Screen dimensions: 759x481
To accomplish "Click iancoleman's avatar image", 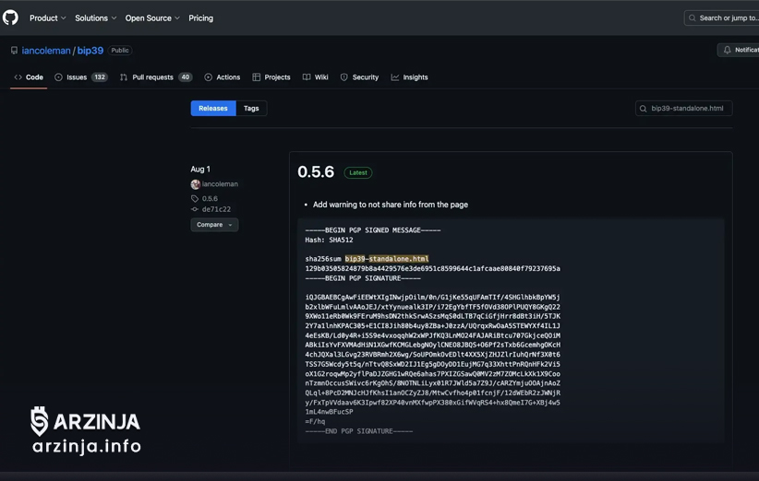I will pos(195,184).
